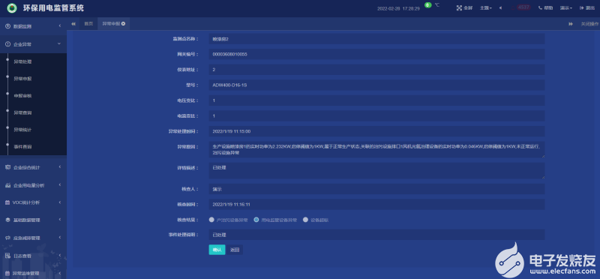The image size is (600, 279).
Task: Open 事件查询 in the sidebar
Action: tap(22, 147)
